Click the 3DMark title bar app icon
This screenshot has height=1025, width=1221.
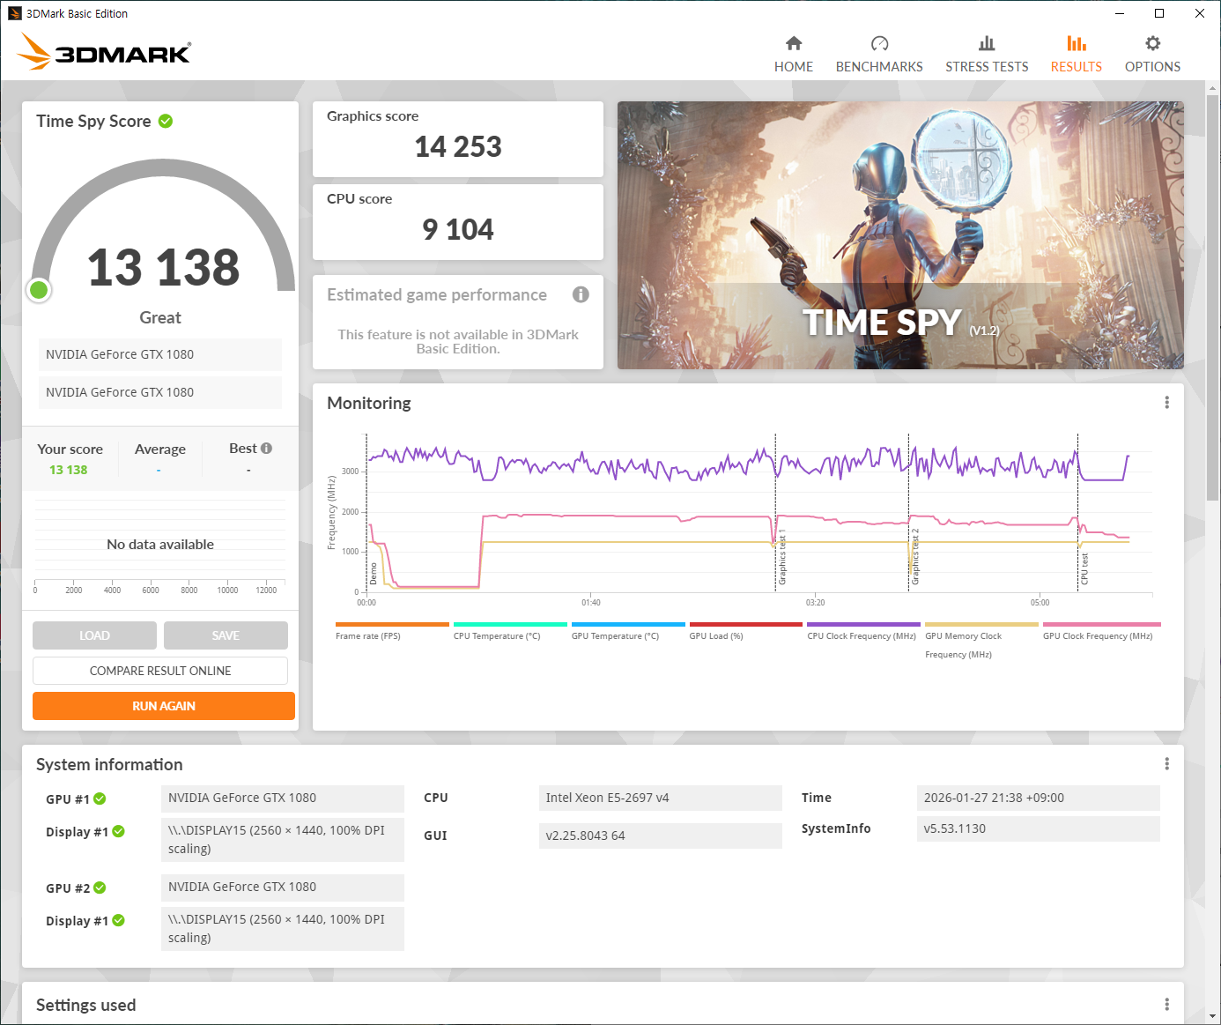14,13
